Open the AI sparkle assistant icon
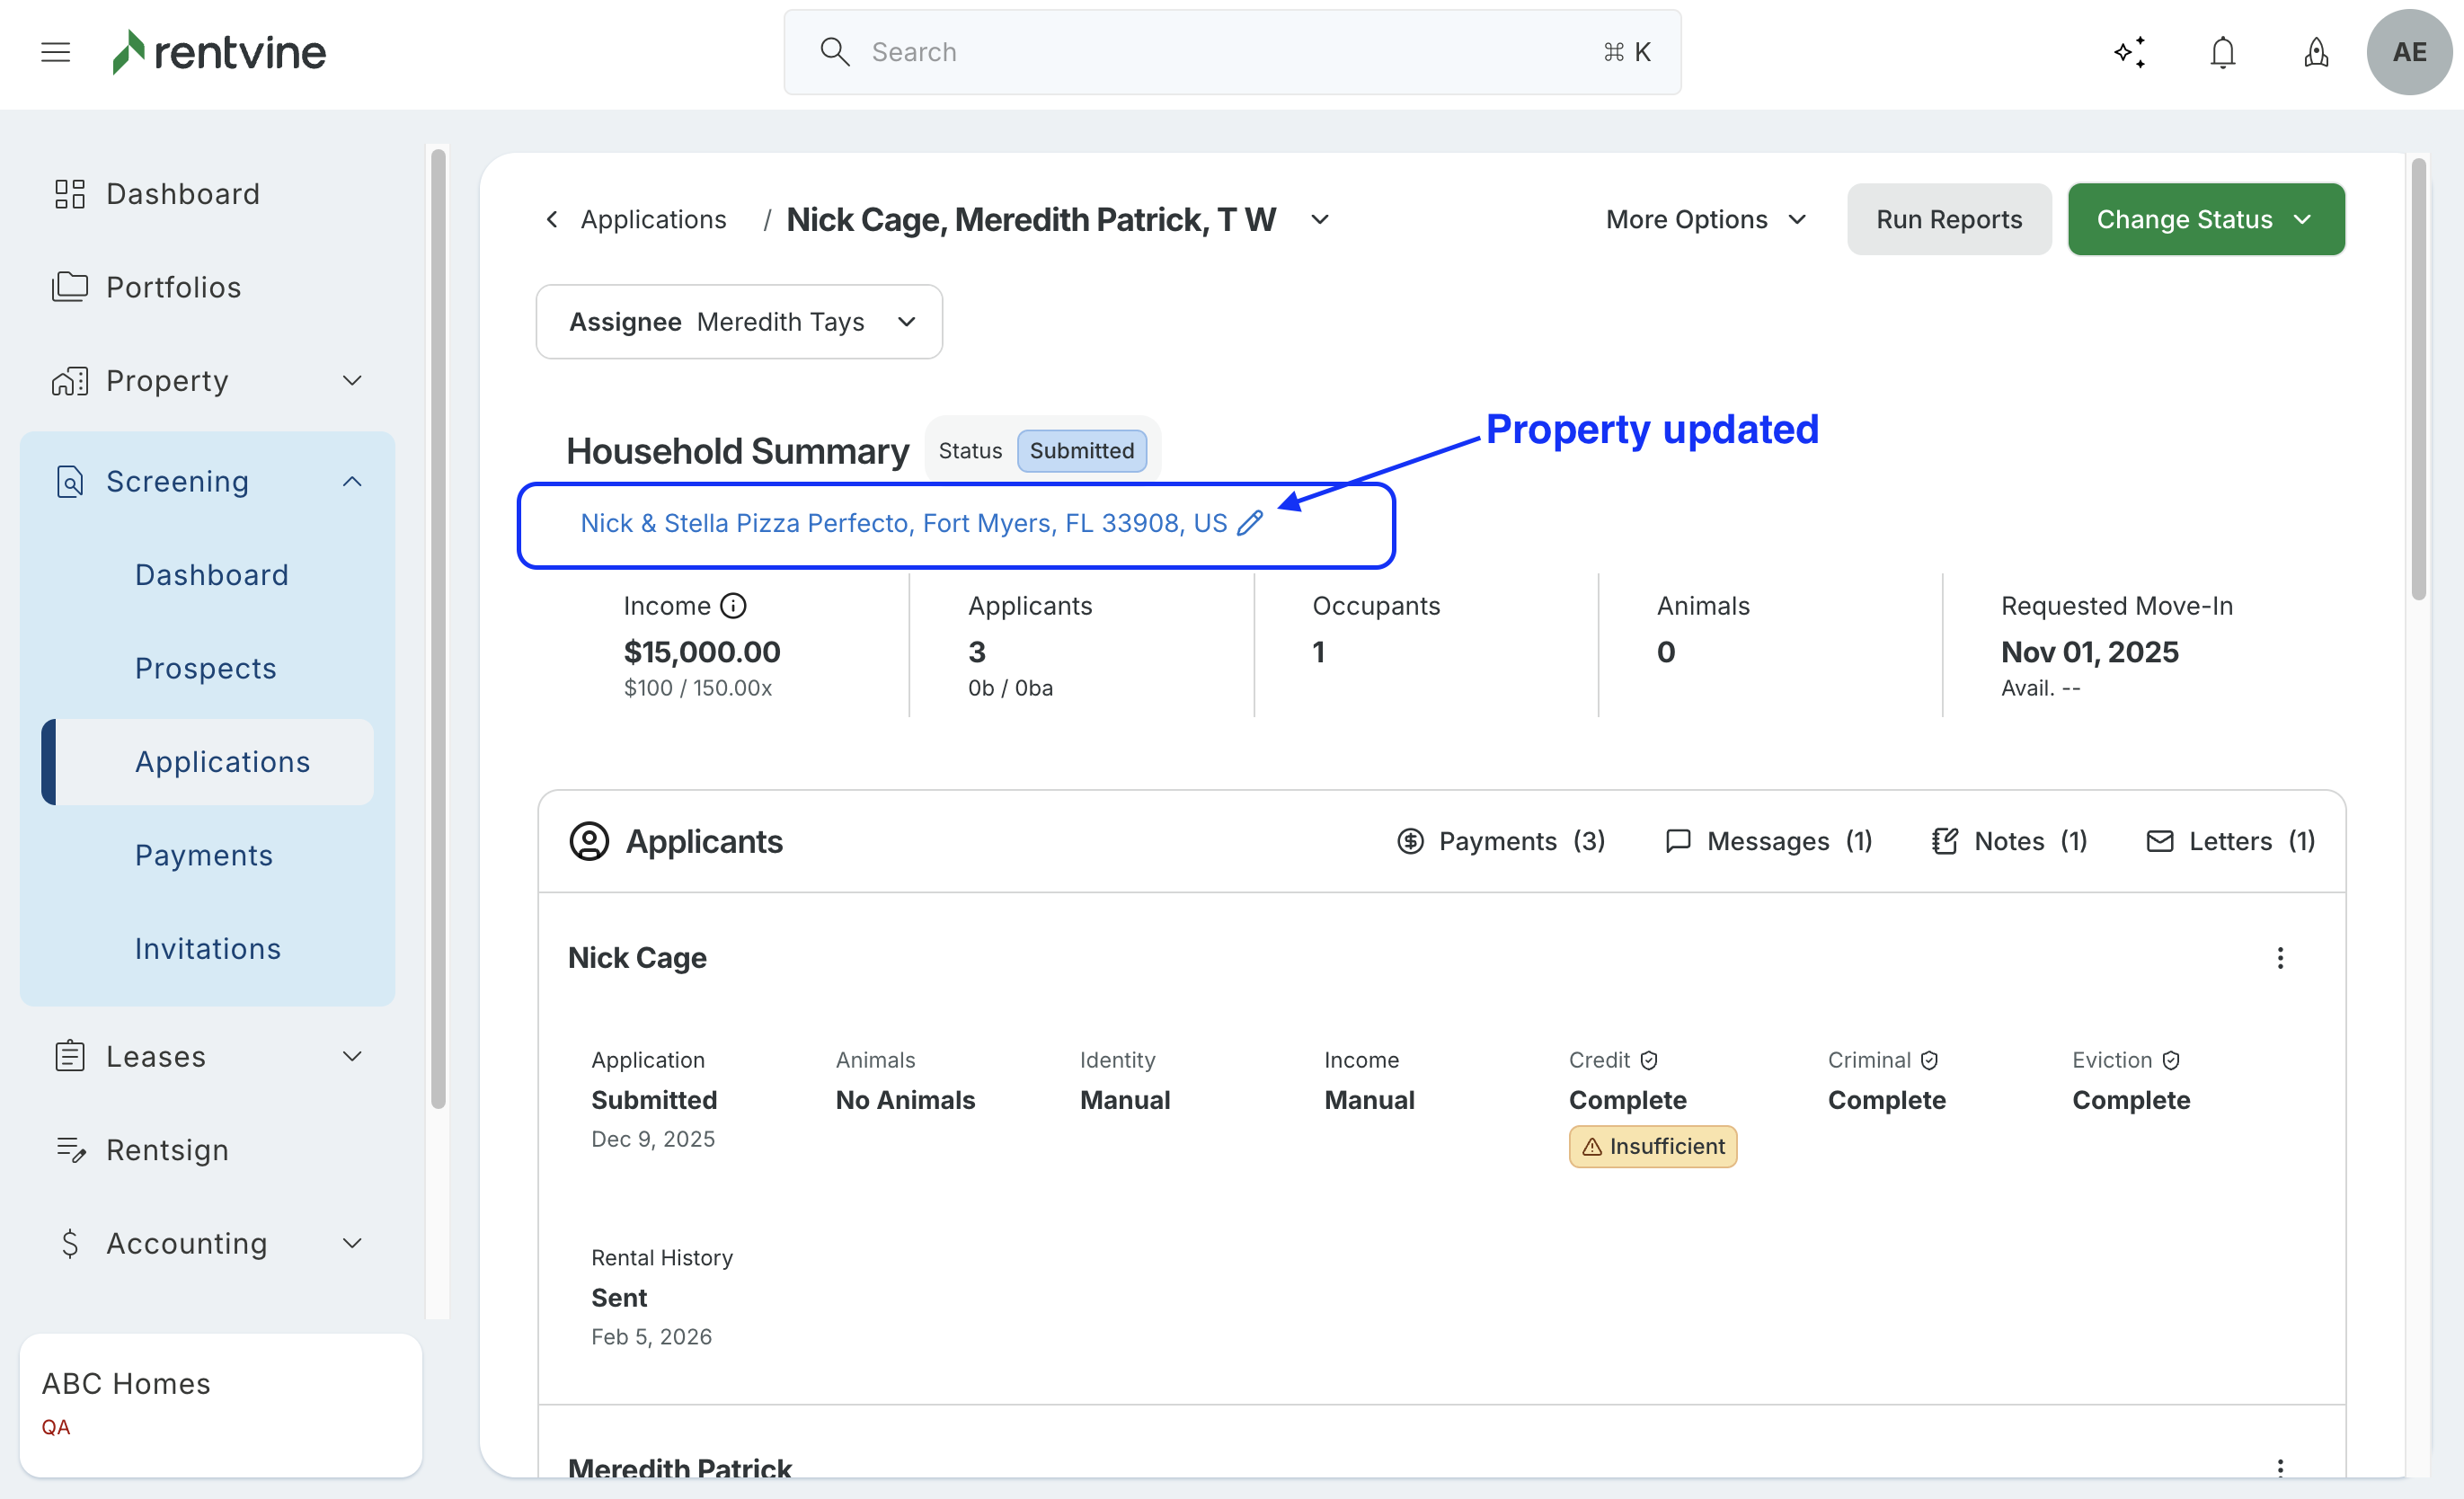Screen dimensions: 2464x1499 tap(2130, 52)
